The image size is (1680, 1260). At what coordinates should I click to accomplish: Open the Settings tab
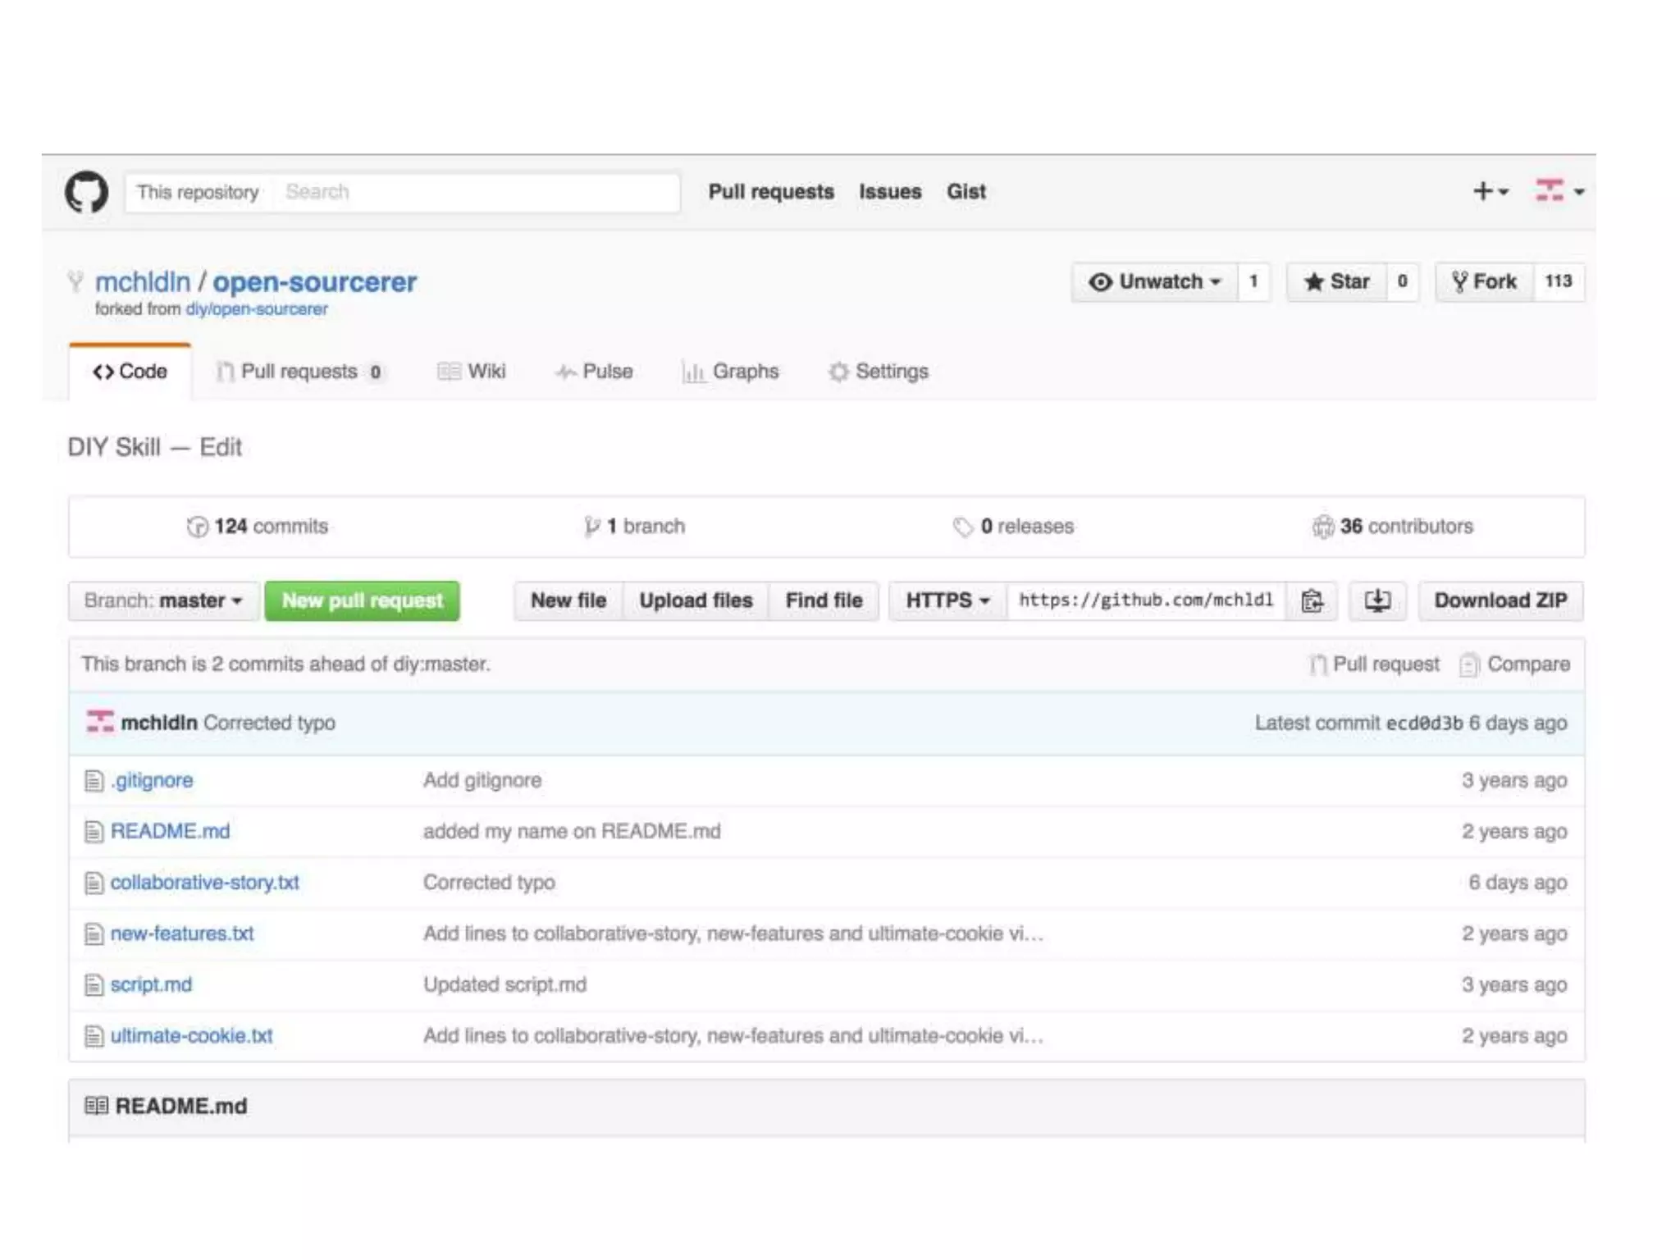tap(879, 372)
